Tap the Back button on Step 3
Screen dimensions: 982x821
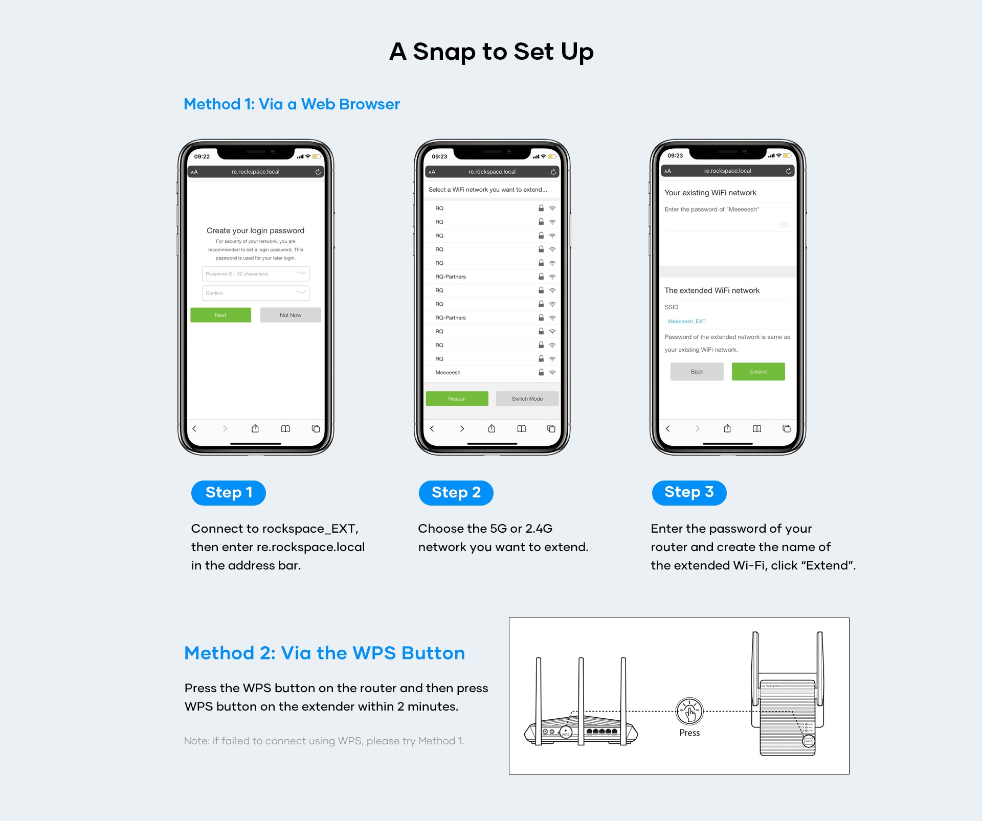pyautogui.click(x=697, y=370)
